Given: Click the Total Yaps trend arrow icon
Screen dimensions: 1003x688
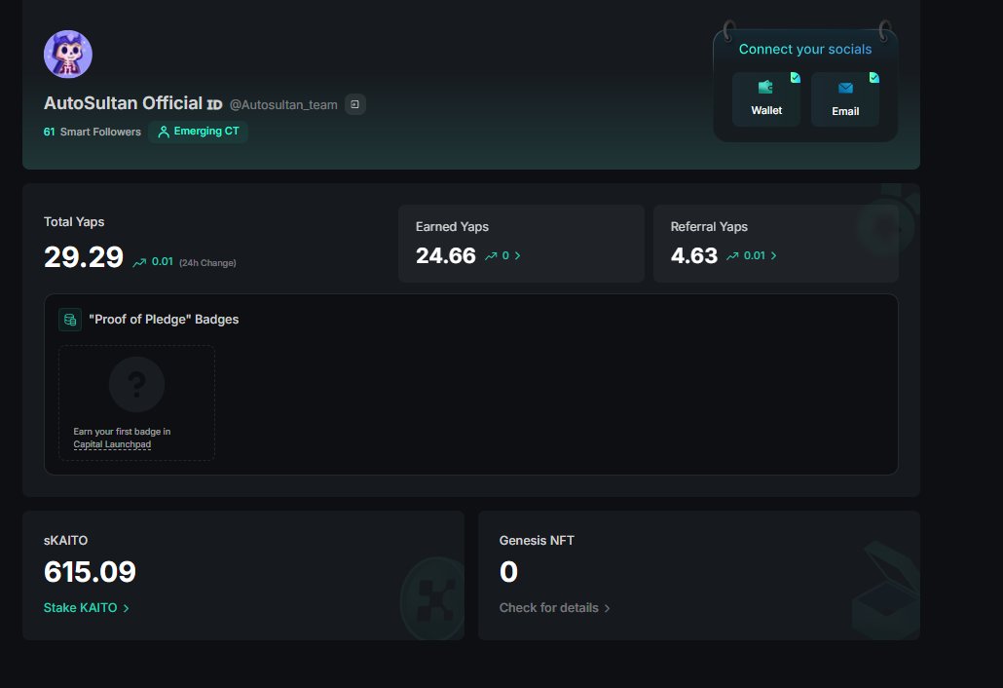Looking at the screenshot, I should 139,262.
